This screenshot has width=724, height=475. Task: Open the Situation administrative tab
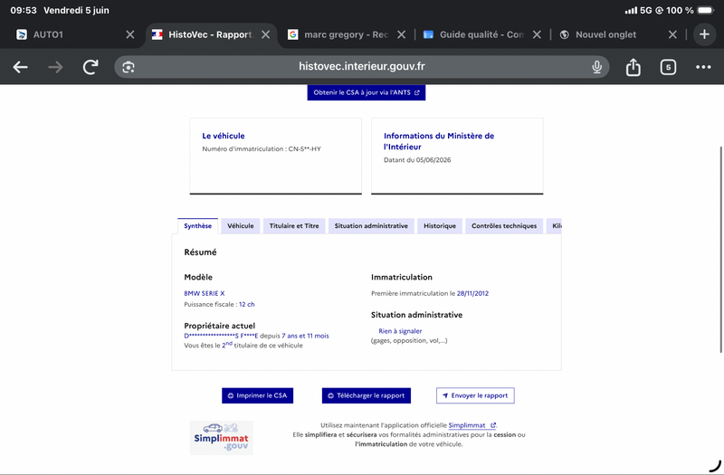point(371,225)
